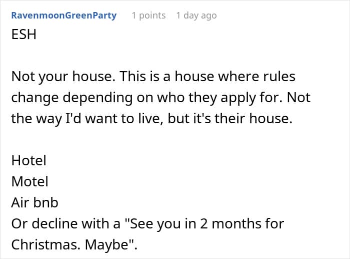This screenshot has height=259, width=350.
Task: Click the word 'Motel'
Action: (29, 181)
